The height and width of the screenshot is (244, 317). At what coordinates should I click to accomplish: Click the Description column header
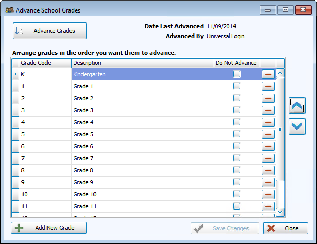click(142, 63)
